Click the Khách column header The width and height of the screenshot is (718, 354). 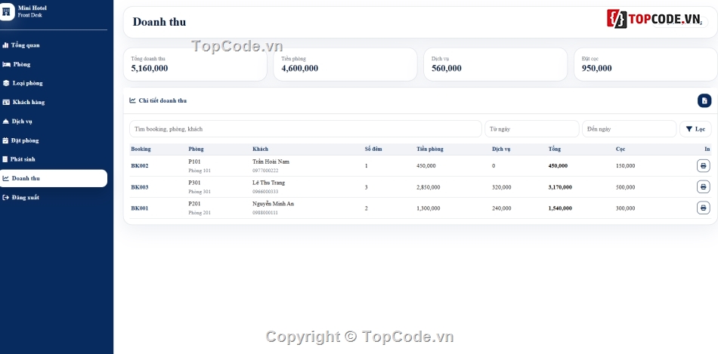point(260,149)
